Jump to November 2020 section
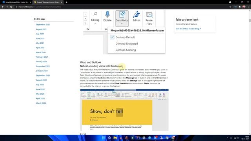The height and width of the screenshot is (141, 251). coord(43,66)
